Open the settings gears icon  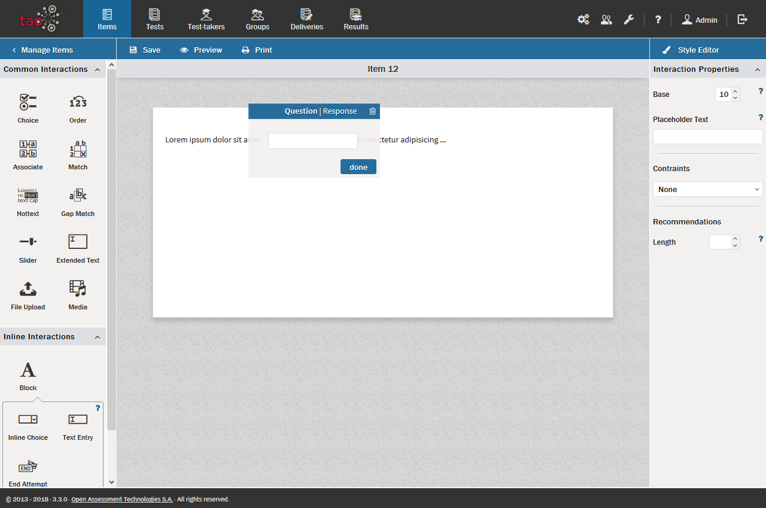[583, 19]
